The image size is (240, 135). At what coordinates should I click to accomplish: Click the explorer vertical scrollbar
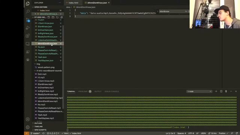[x=63, y=67]
